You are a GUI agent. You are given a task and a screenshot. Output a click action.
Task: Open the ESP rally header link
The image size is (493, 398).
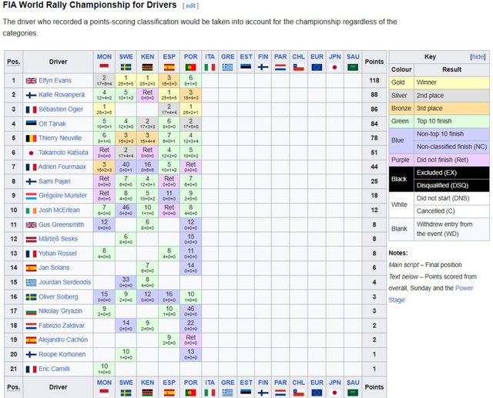point(169,56)
